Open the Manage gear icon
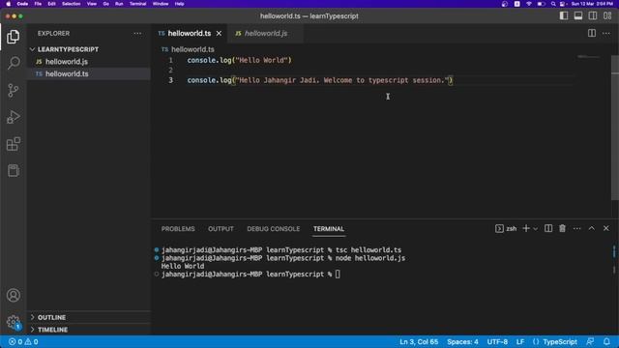 pyautogui.click(x=13, y=322)
